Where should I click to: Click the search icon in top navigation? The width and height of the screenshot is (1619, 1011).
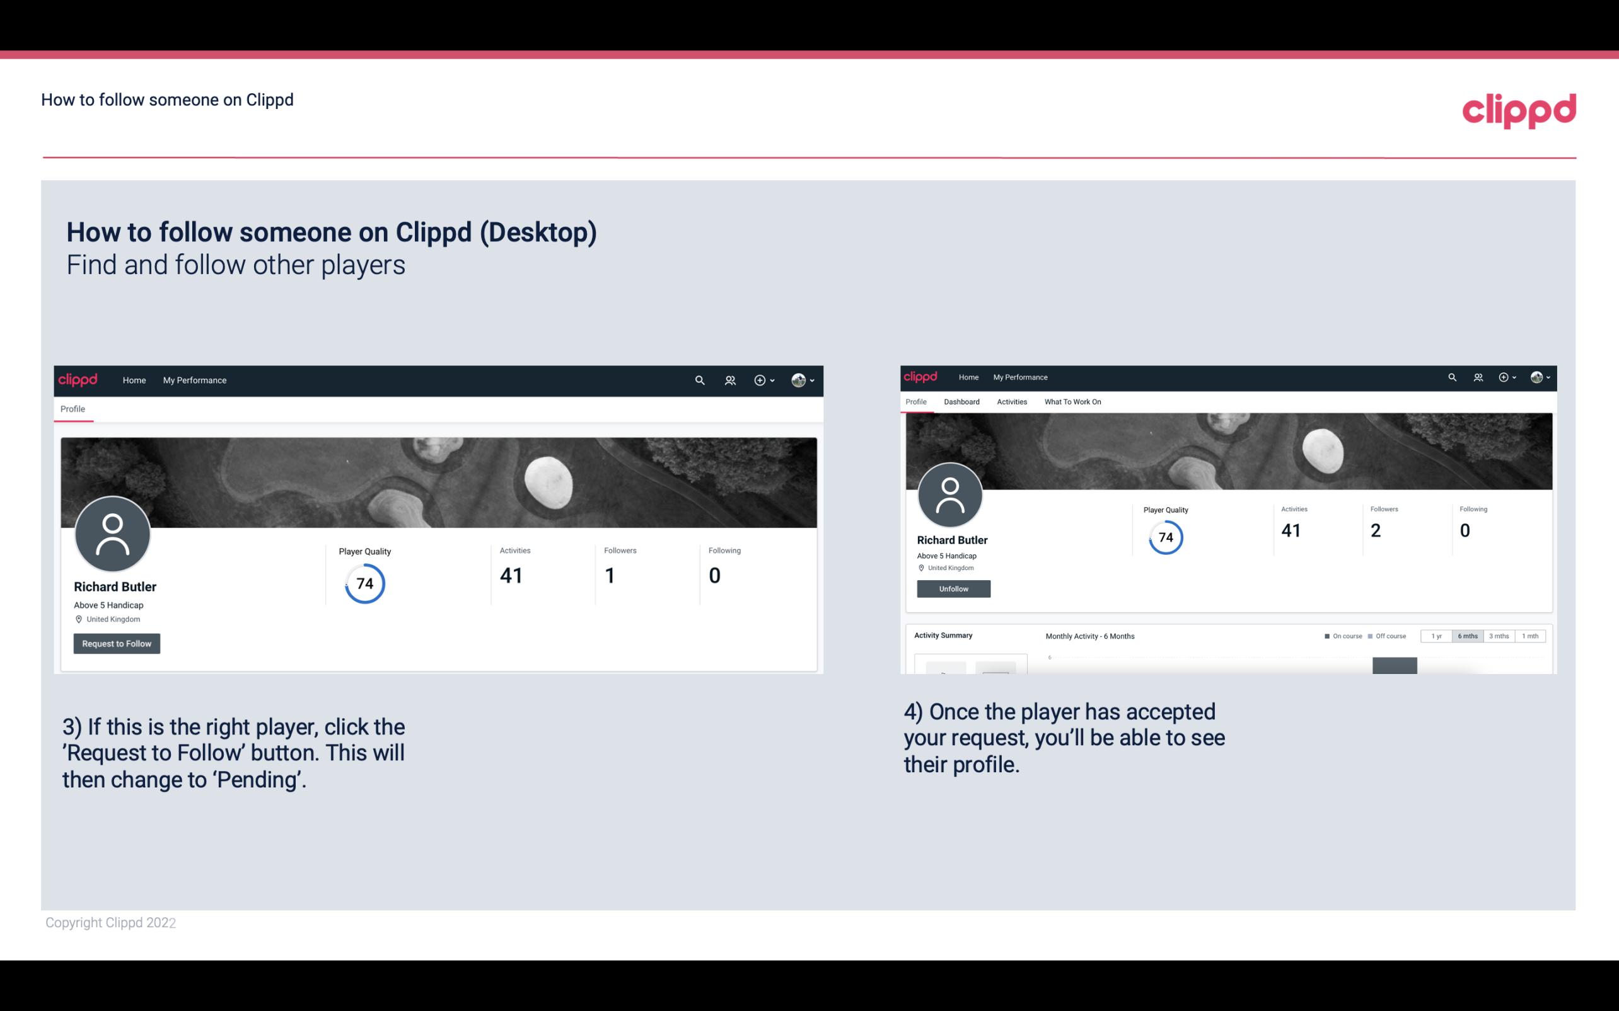point(698,380)
